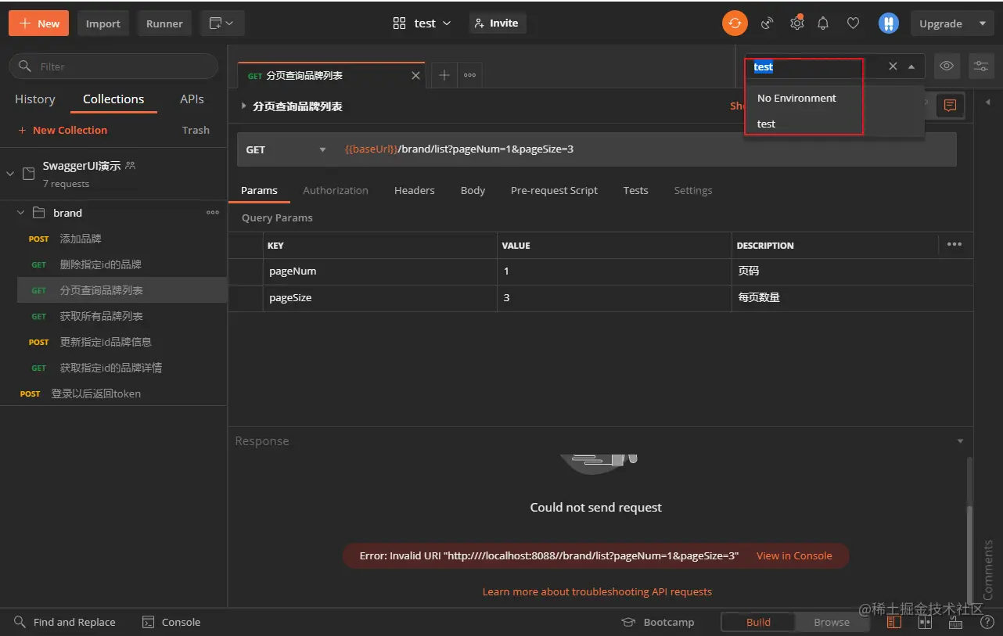Screen dimensions: 1003x636
Task: Open the comments icon beside the request name
Action: click(x=950, y=106)
